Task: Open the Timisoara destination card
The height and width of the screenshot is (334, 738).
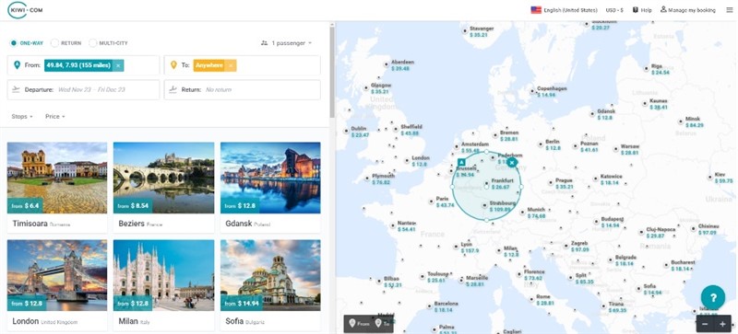Action: [x=57, y=188]
